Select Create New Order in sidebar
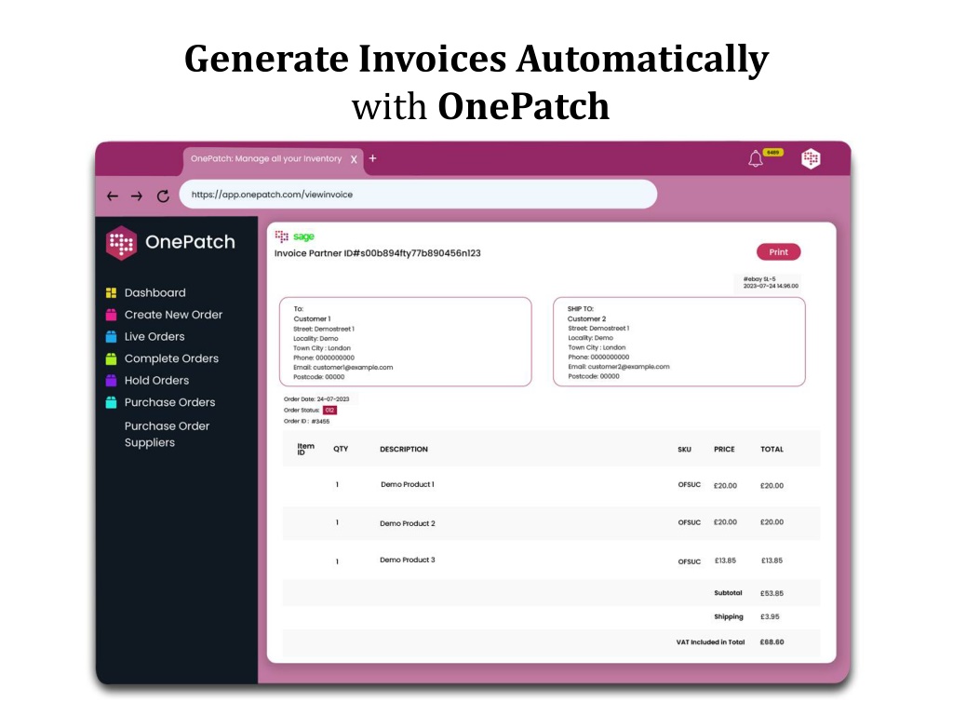This screenshot has width=953, height=715. click(x=173, y=315)
